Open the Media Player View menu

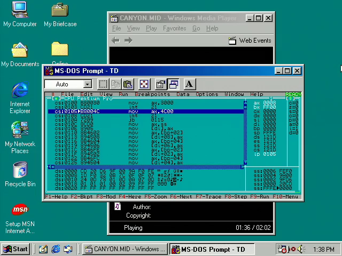133,28
